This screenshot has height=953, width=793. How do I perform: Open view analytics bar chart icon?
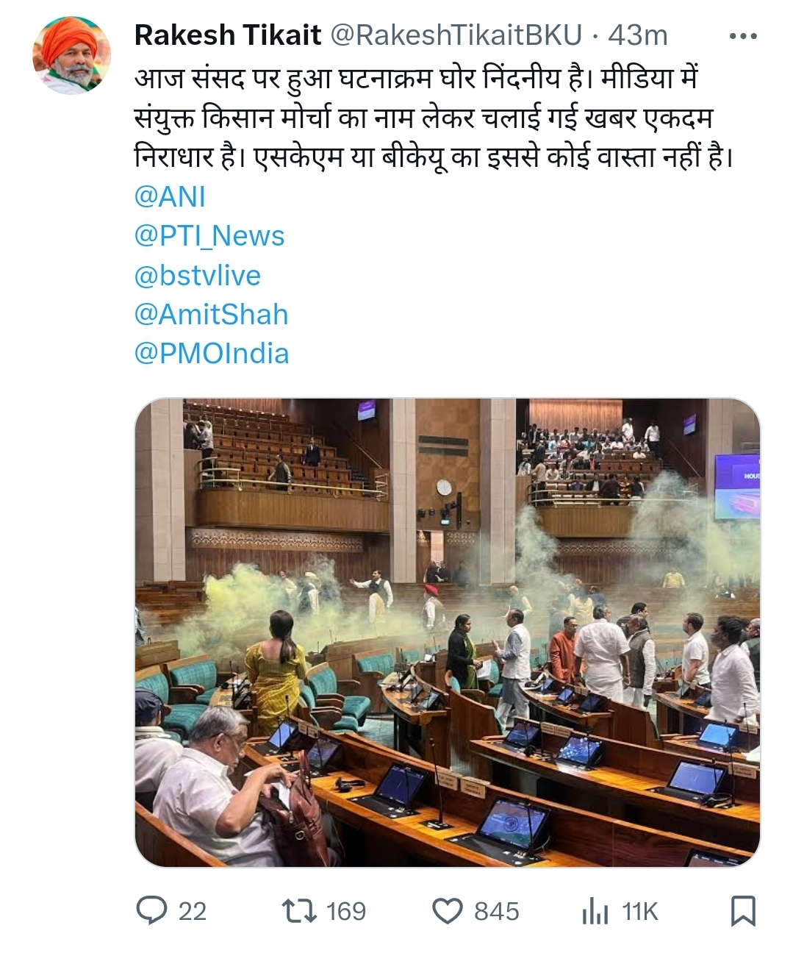(x=595, y=912)
